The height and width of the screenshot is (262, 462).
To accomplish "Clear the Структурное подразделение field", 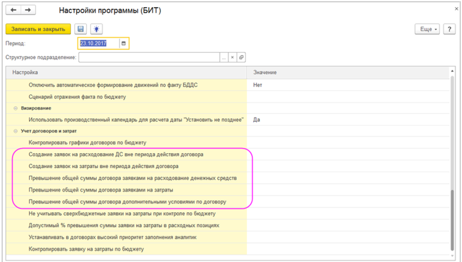I will tap(232, 57).
